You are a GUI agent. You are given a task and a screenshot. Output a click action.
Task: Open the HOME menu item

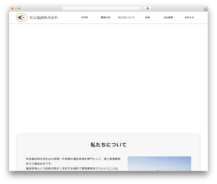click(85, 17)
